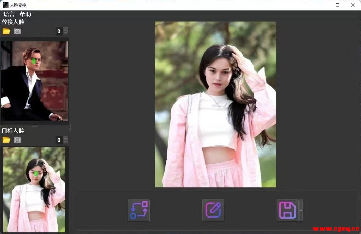The image size is (361, 234).
Task: Click the 替换人脸 face number field
Action: 59,31
